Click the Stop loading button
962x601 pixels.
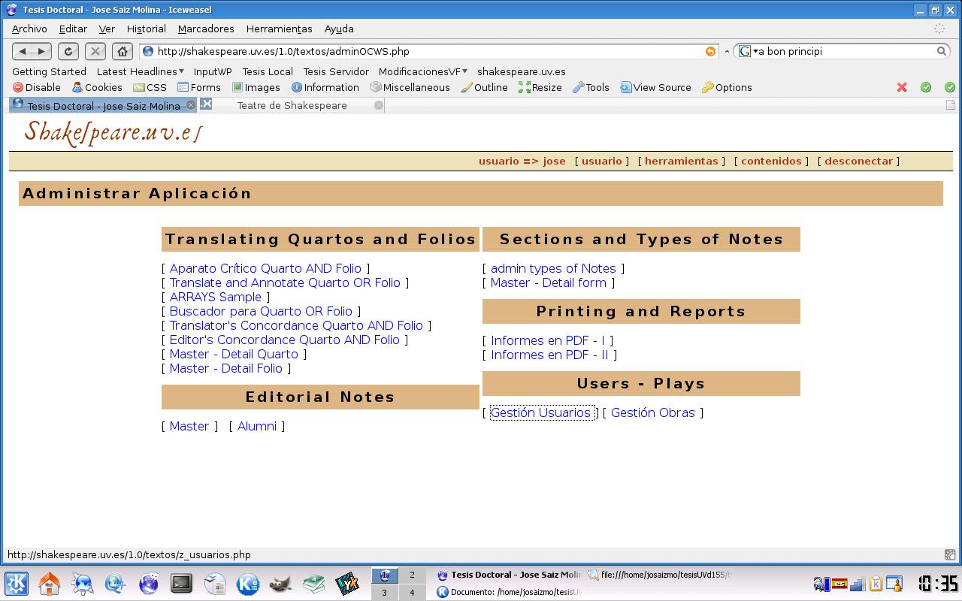point(95,51)
